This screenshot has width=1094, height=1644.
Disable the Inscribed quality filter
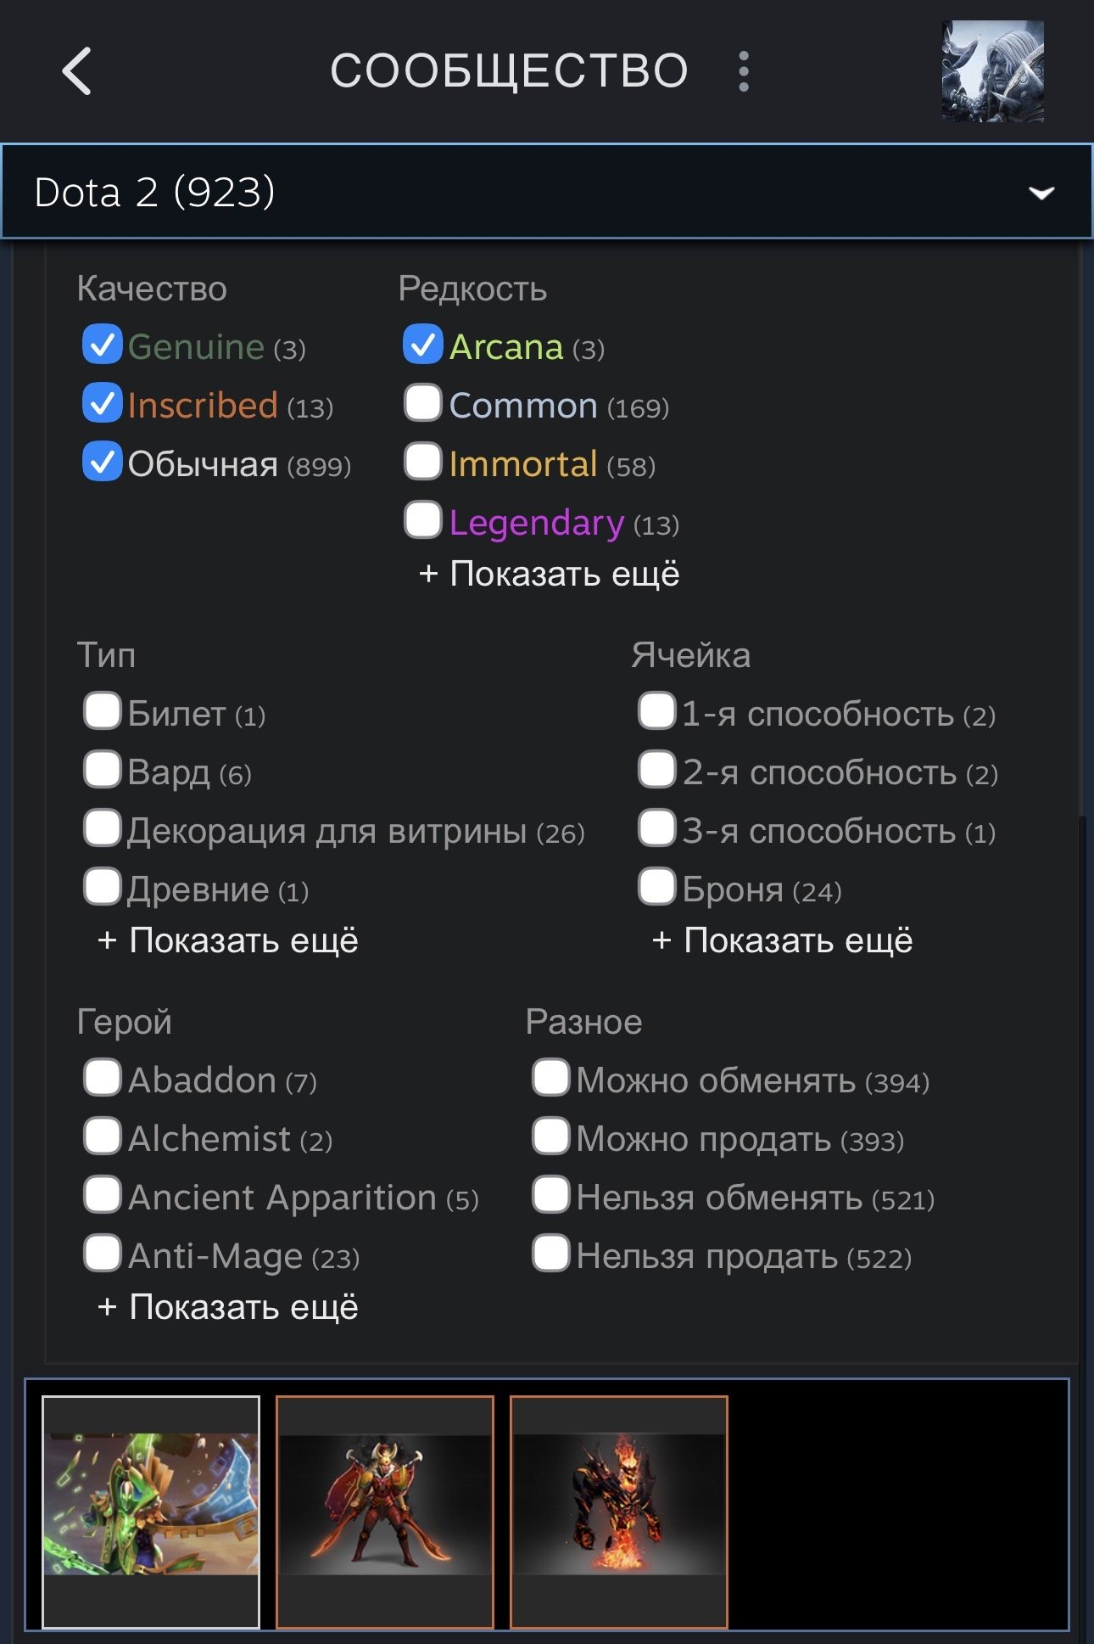[x=102, y=405]
